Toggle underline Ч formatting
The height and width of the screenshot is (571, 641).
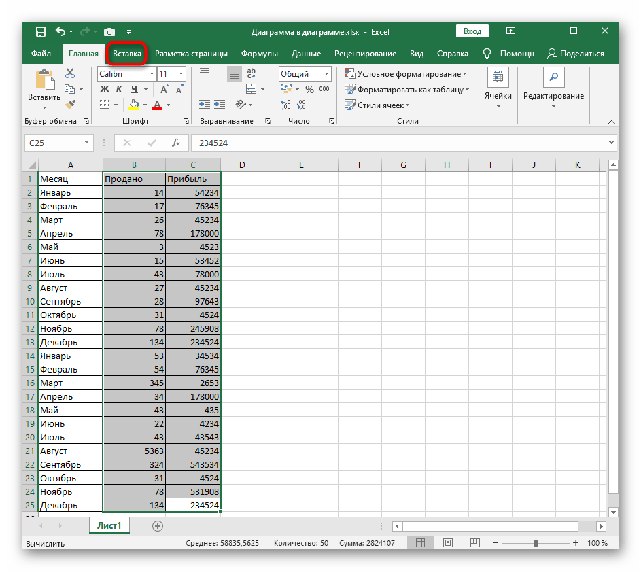134,89
